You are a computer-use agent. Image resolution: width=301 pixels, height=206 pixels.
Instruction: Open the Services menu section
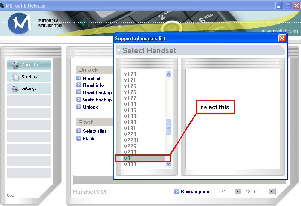29,77
